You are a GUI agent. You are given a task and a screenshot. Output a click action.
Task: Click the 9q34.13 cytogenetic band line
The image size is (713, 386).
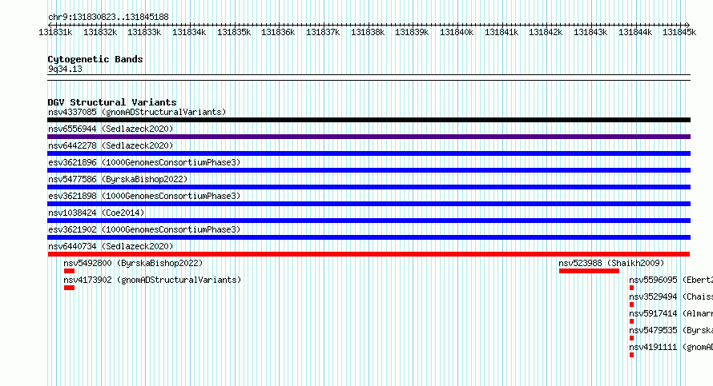[369, 78]
